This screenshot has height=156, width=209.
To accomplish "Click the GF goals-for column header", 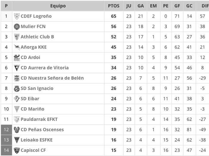I will [x=178, y=6].
